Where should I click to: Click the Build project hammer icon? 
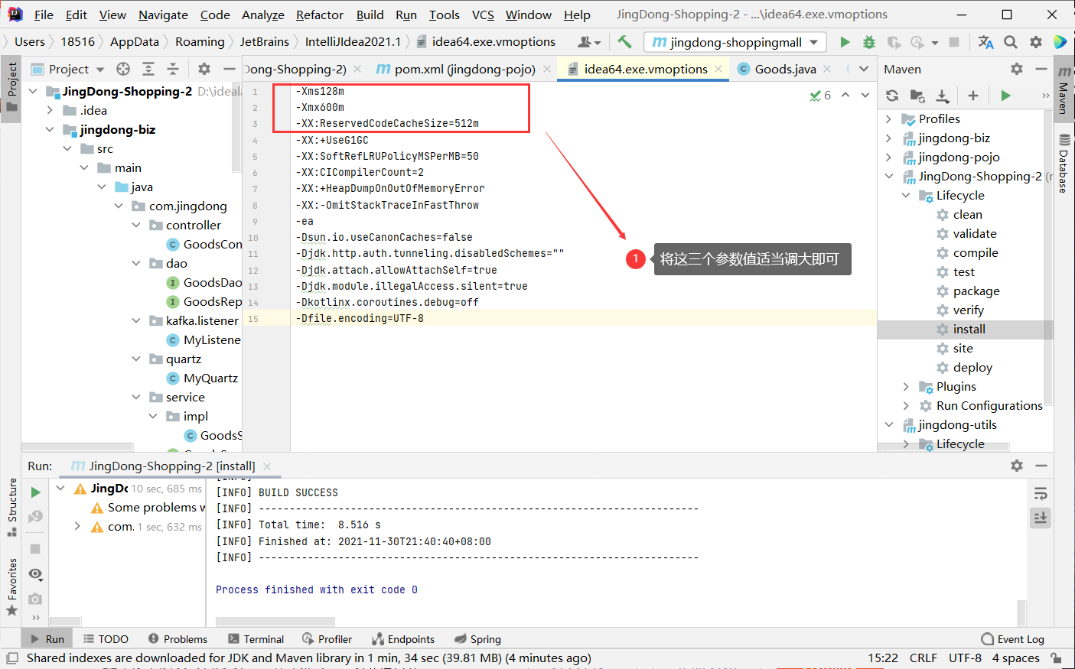624,42
